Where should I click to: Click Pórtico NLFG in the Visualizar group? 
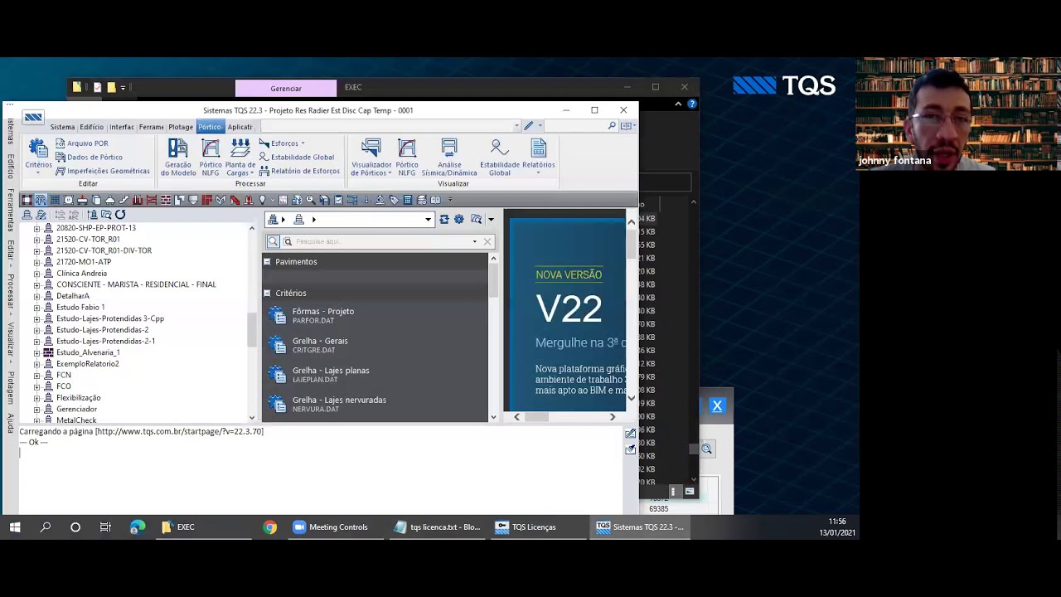pyautogui.click(x=407, y=157)
